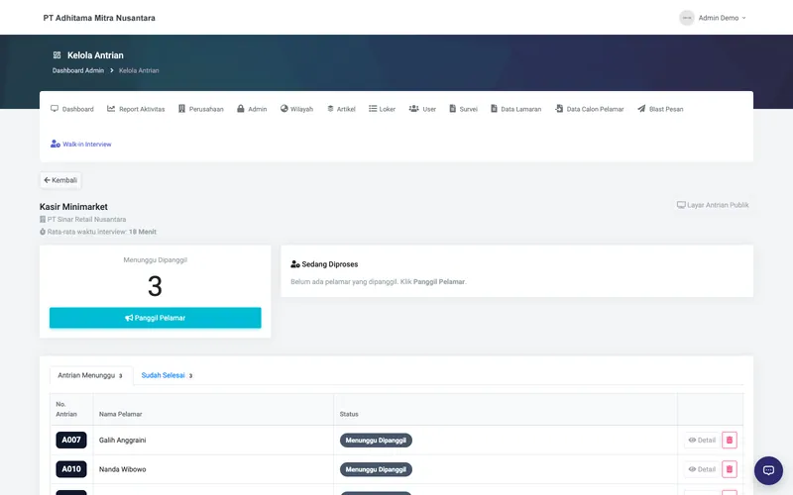Select Antrian Menunggu tab
The width and height of the screenshot is (793, 495).
91,375
